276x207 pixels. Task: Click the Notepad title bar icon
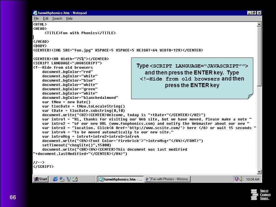tap(35, 13)
